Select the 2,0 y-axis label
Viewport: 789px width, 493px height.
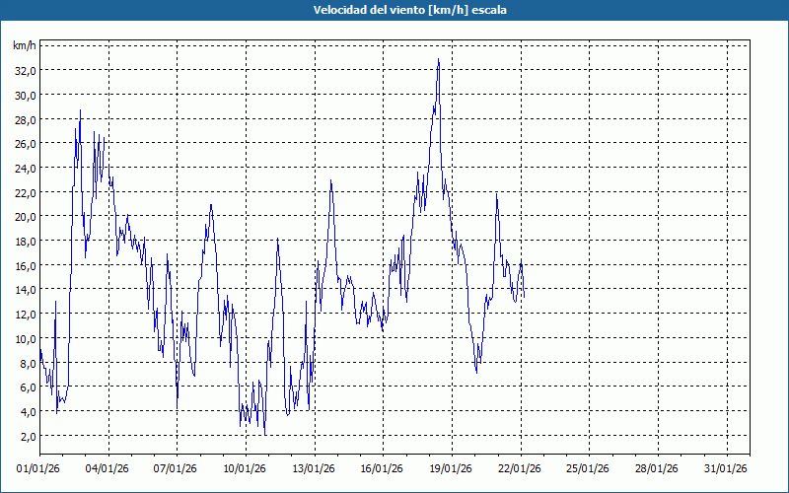click(28, 436)
